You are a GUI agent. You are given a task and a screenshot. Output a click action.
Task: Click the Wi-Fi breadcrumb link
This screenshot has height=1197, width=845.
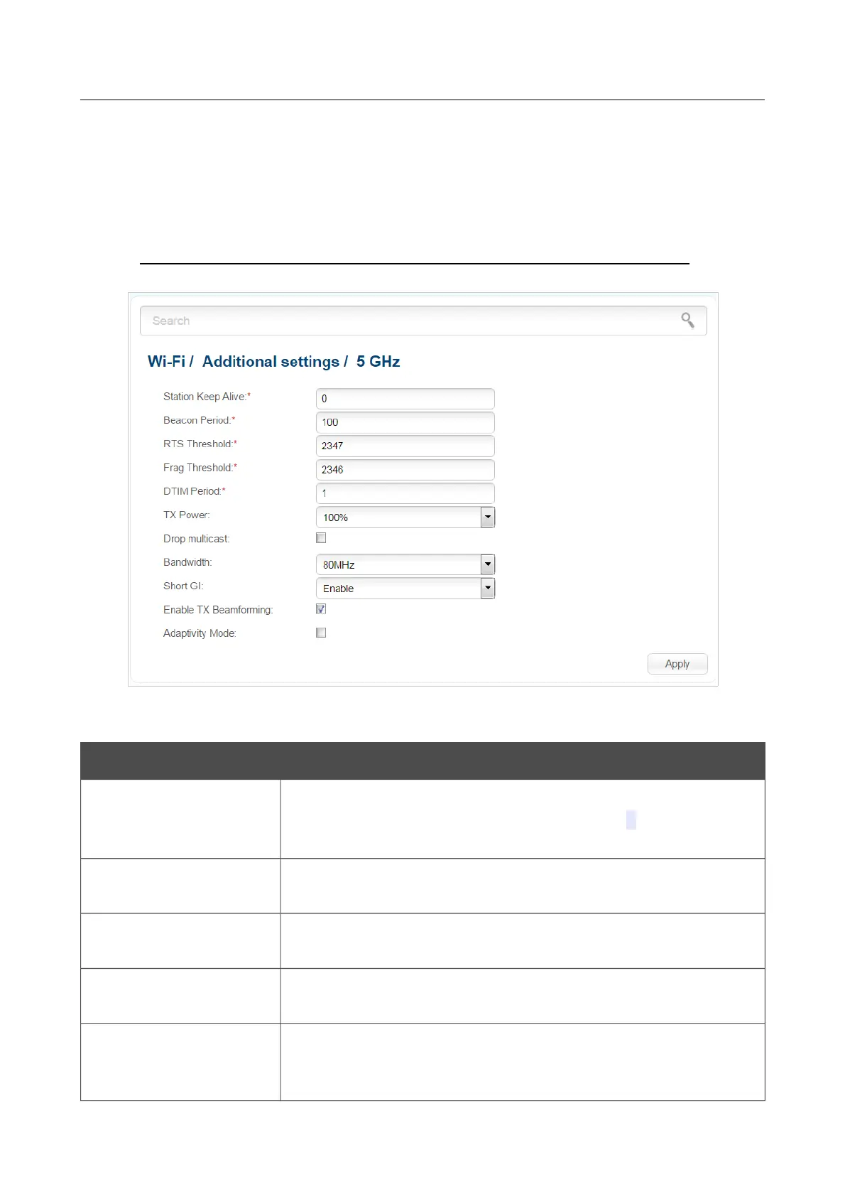(x=166, y=361)
